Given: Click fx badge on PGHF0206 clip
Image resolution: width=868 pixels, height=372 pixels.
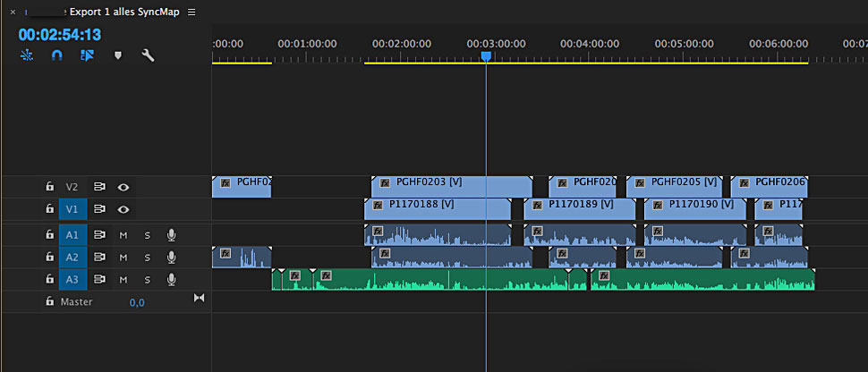Looking at the screenshot, I should 744,182.
